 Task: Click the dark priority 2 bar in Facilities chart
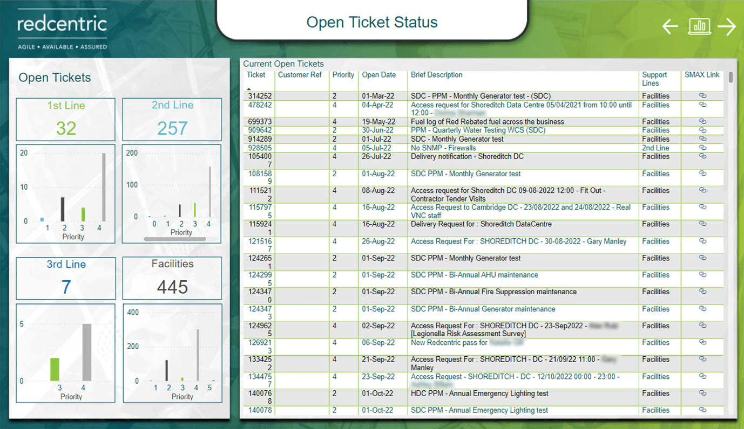pos(167,371)
